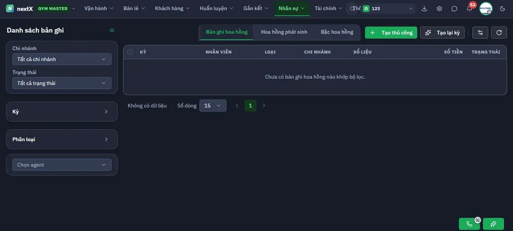Viewport: 513px width, 231px height.
Task: Open the user avatar profile menu
Action: coord(486,8)
